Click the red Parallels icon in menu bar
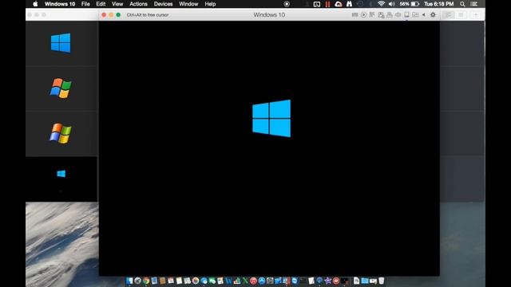Screen dimensions: 511x287 (327, 4)
